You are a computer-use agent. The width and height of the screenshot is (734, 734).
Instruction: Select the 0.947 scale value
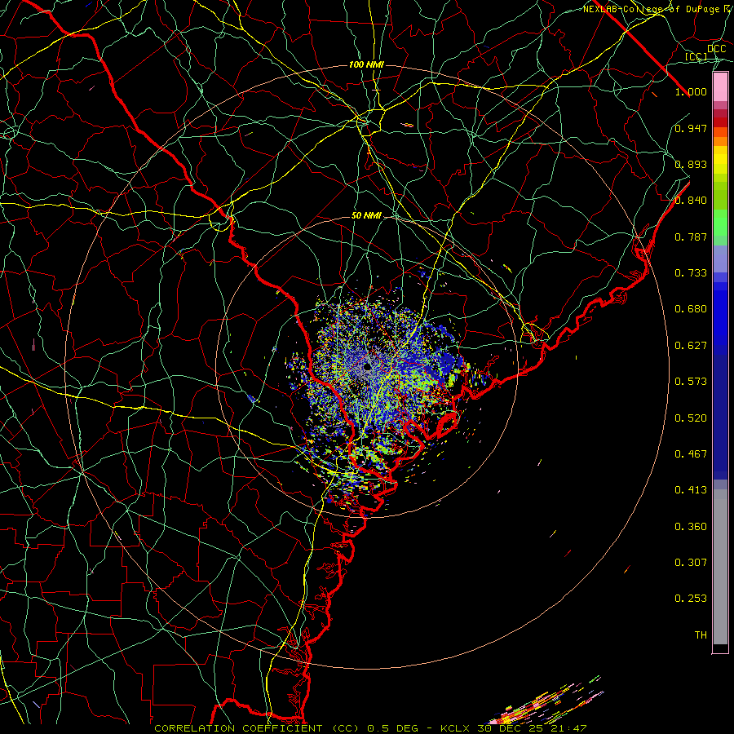[691, 128]
